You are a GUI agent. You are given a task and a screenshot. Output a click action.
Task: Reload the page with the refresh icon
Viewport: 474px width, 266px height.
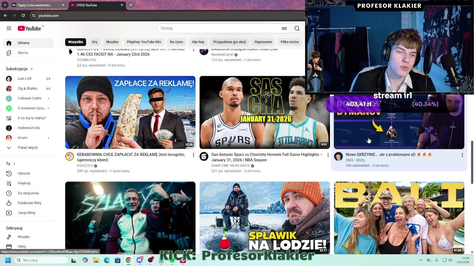pyautogui.click(x=23, y=16)
